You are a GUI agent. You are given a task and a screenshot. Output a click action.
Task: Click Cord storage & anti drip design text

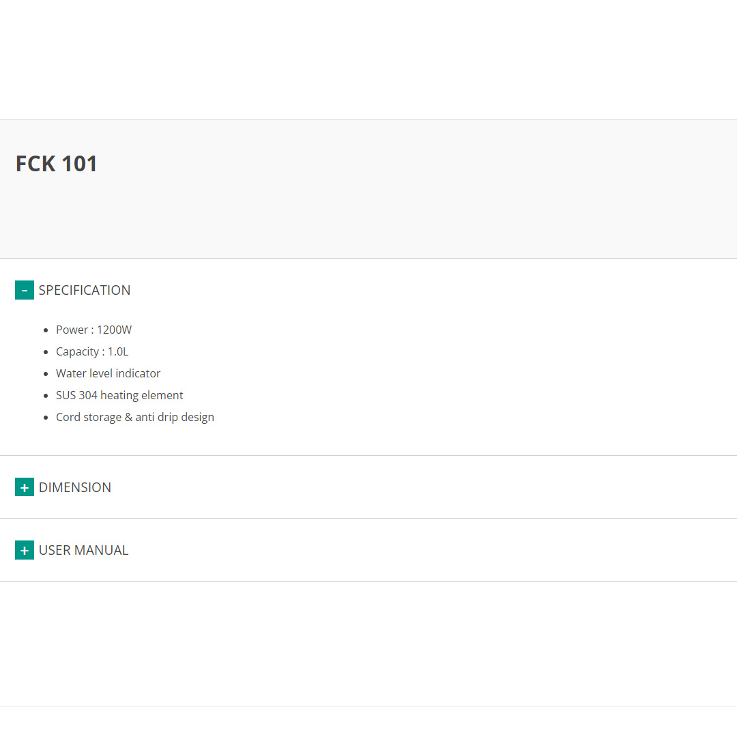(x=135, y=417)
